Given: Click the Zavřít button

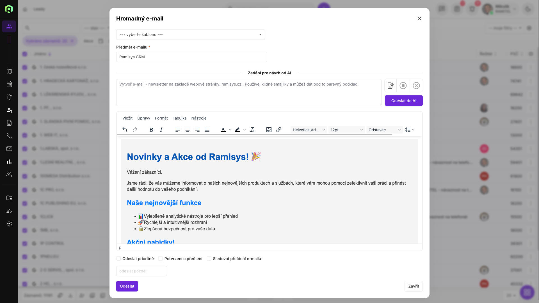Looking at the screenshot, I should click(x=414, y=286).
